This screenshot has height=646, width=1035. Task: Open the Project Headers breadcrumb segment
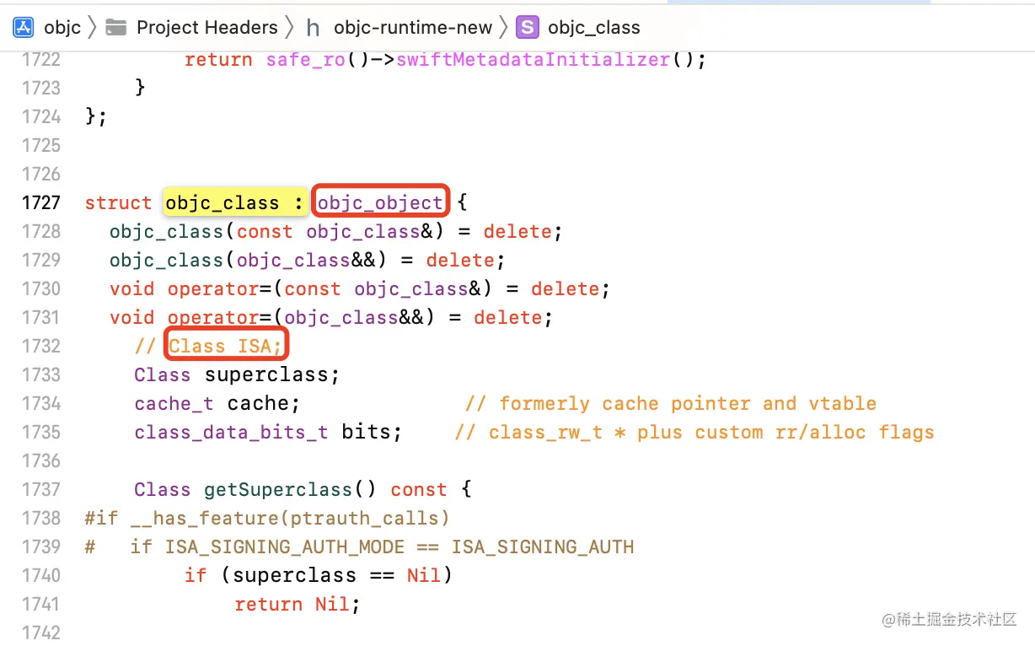207,28
